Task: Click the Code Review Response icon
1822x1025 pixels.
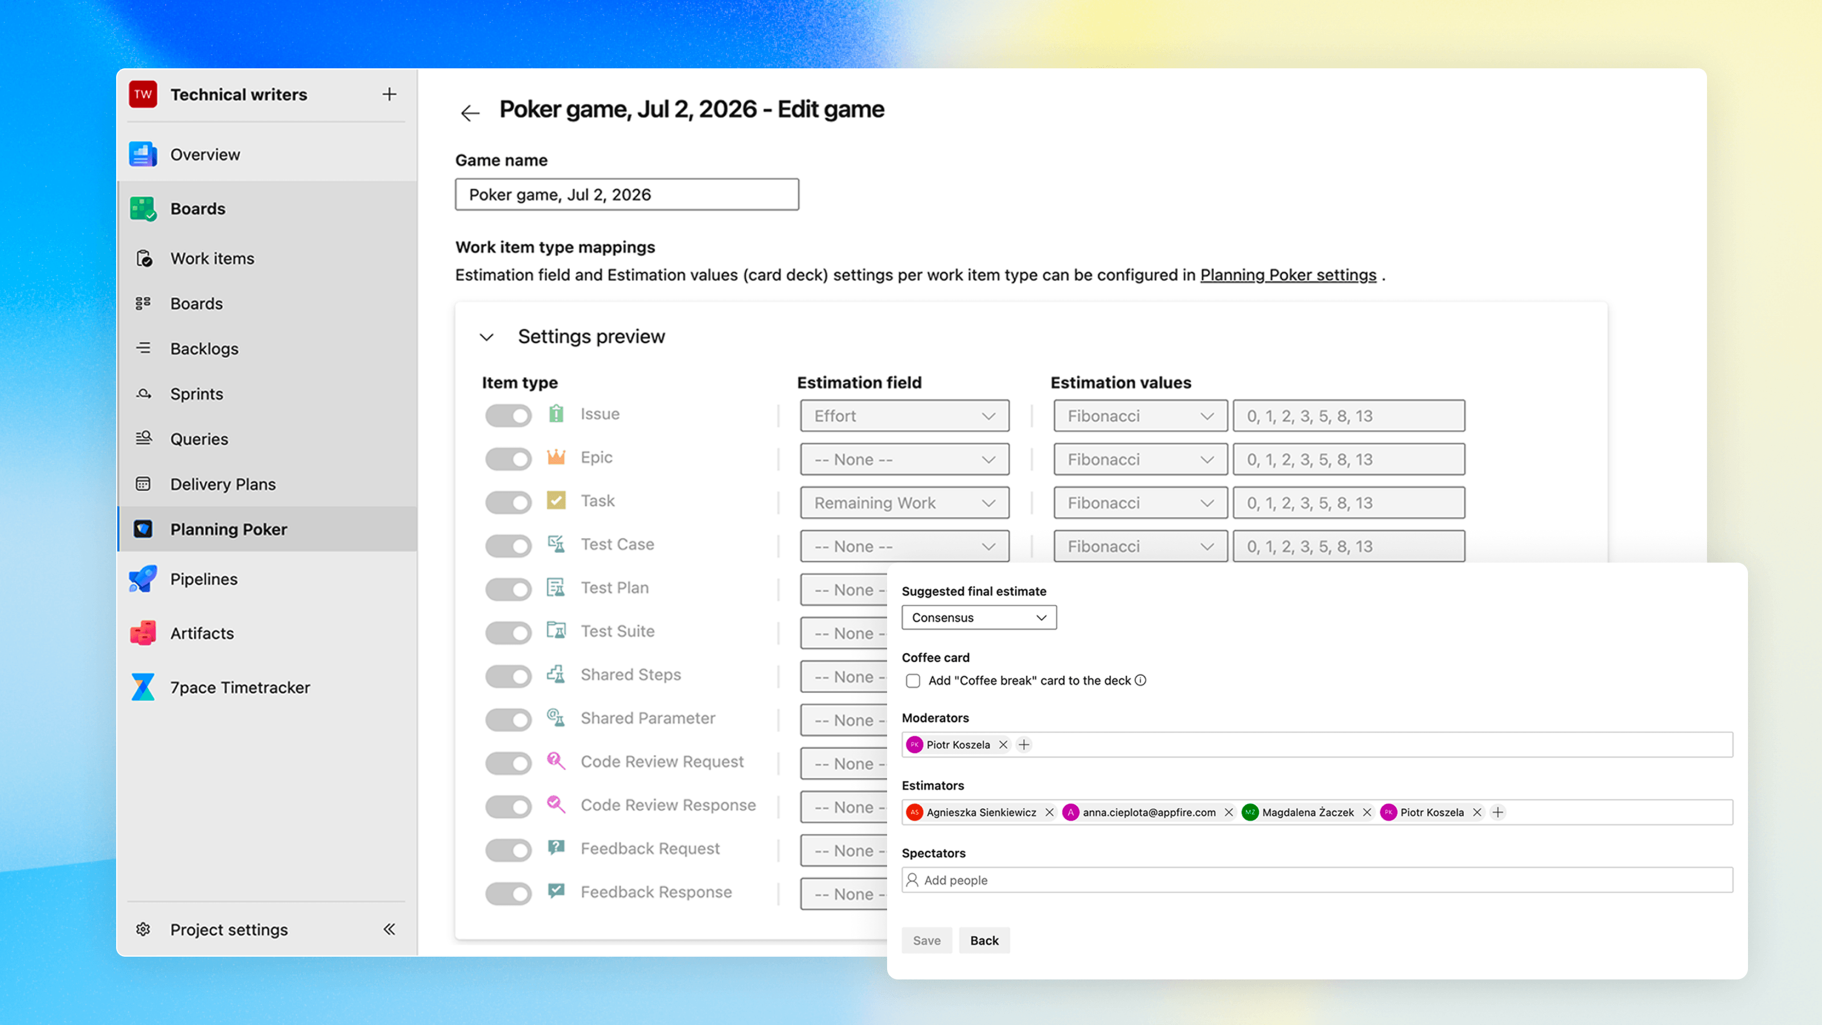Action: [557, 804]
